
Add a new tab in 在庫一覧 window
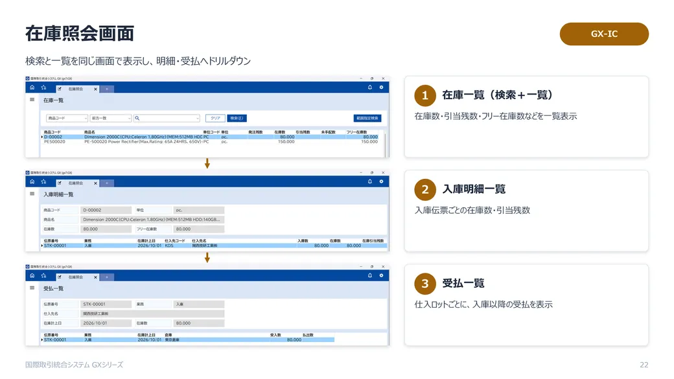(107, 89)
